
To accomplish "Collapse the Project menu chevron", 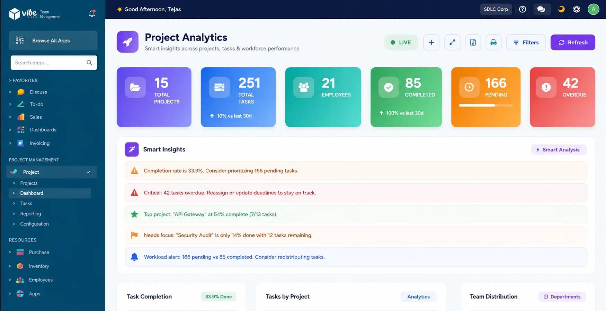I will coord(88,172).
